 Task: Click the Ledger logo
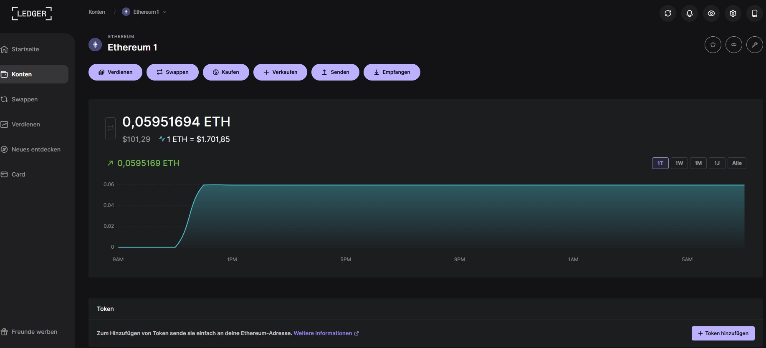32,13
